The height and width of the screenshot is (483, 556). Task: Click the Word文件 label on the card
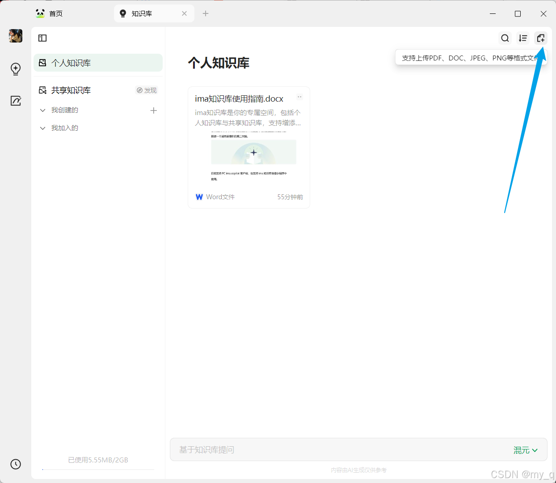click(220, 197)
